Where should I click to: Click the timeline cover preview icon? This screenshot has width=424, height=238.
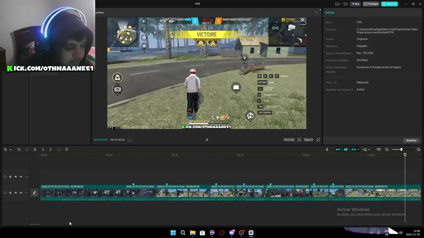click(x=379, y=149)
